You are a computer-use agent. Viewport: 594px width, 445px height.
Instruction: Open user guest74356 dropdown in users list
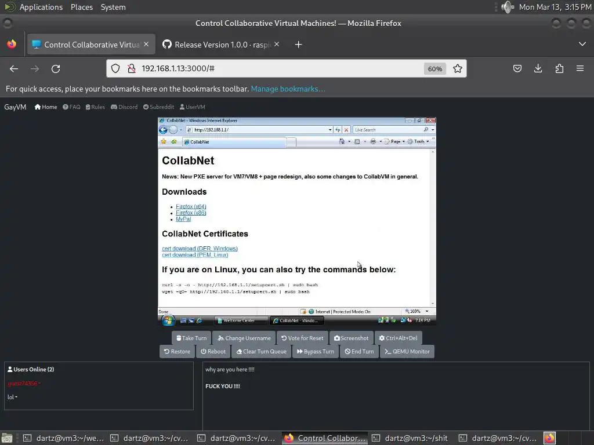pyautogui.click(x=23, y=384)
